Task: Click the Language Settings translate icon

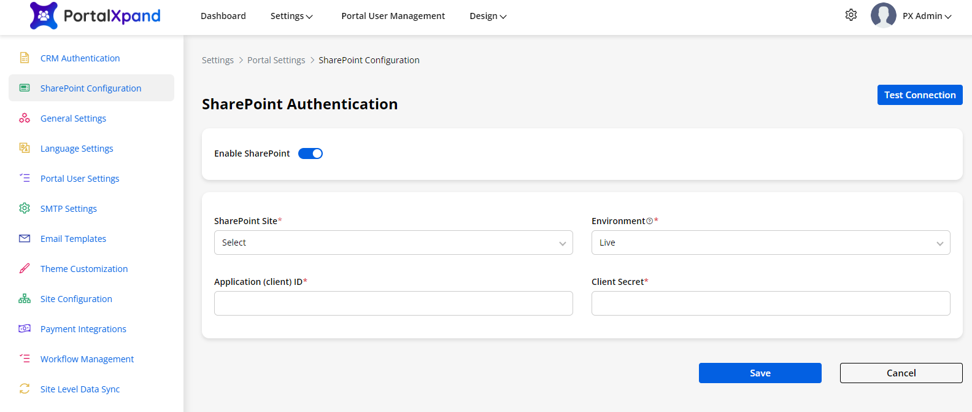Action: 25,148
